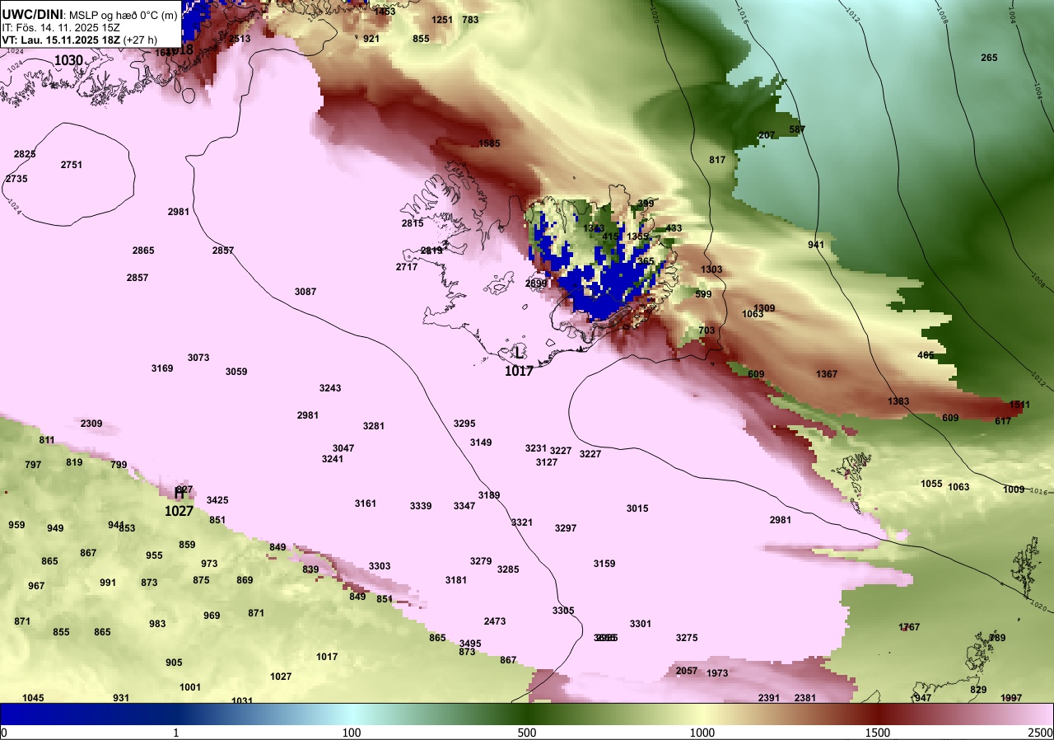Click the height value 1973
Screen dimensions: 1054x740
(x=717, y=673)
